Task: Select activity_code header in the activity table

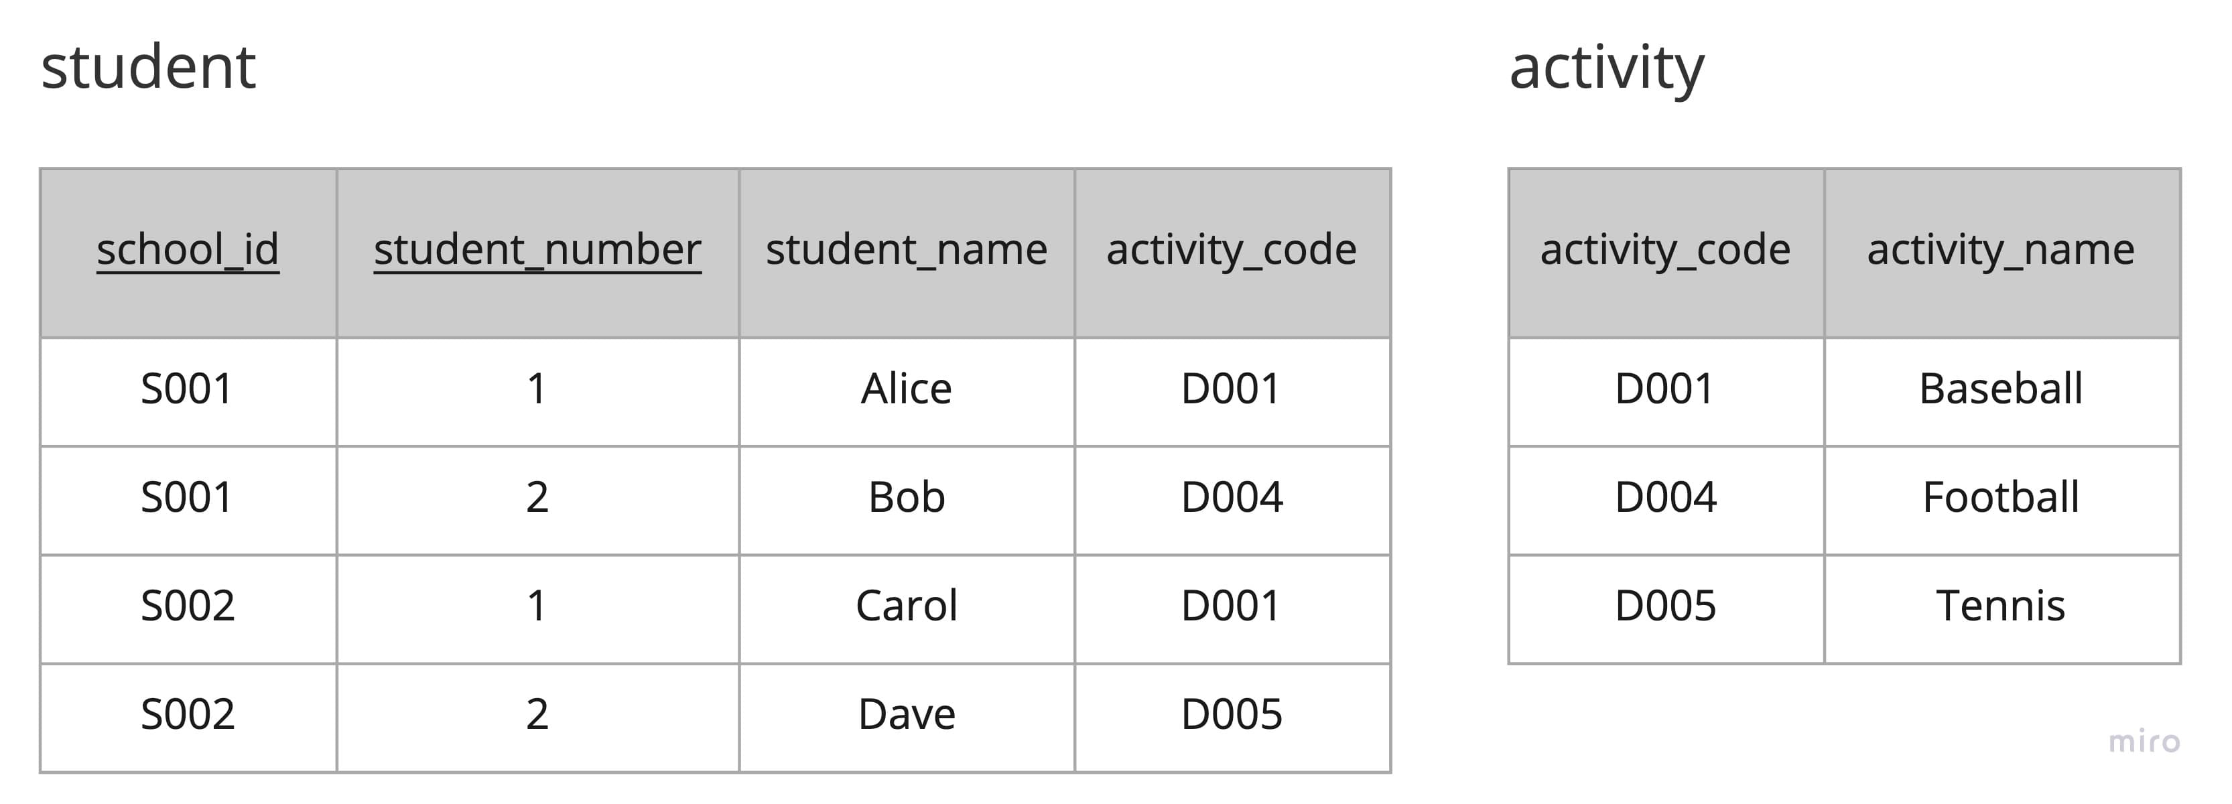Action: pos(1664,251)
